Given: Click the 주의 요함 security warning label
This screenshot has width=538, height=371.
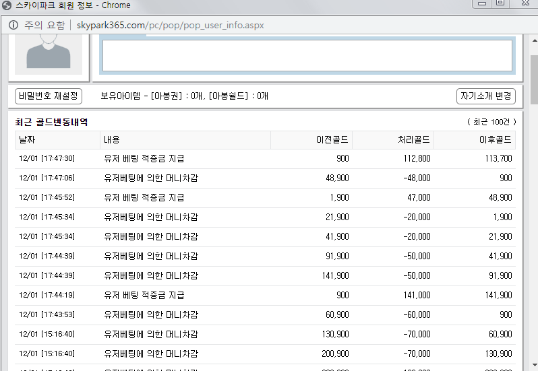Looking at the screenshot, I should [44, 25].
